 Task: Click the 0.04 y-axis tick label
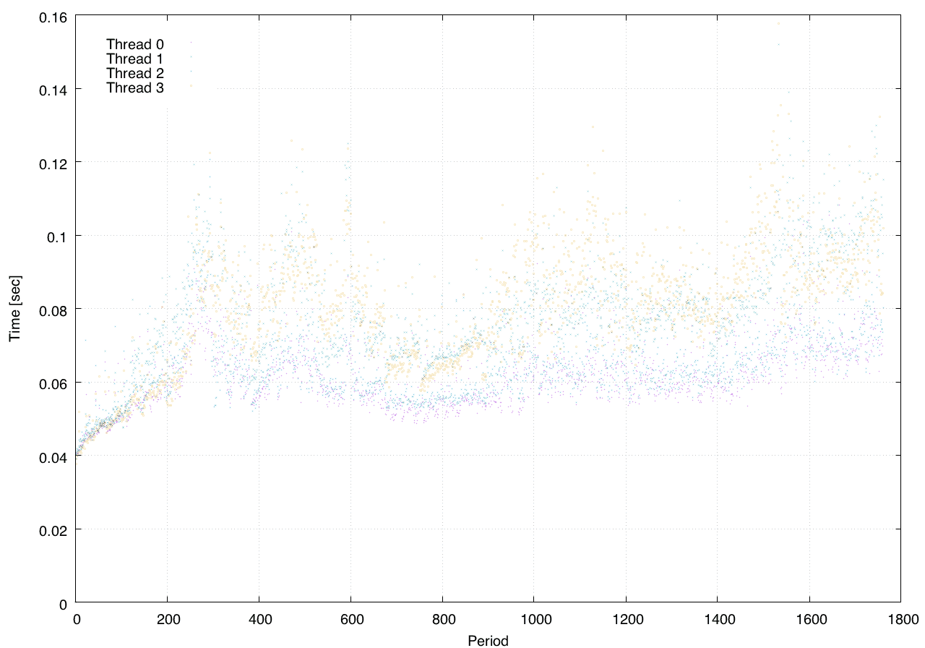[x=53, y=456]
